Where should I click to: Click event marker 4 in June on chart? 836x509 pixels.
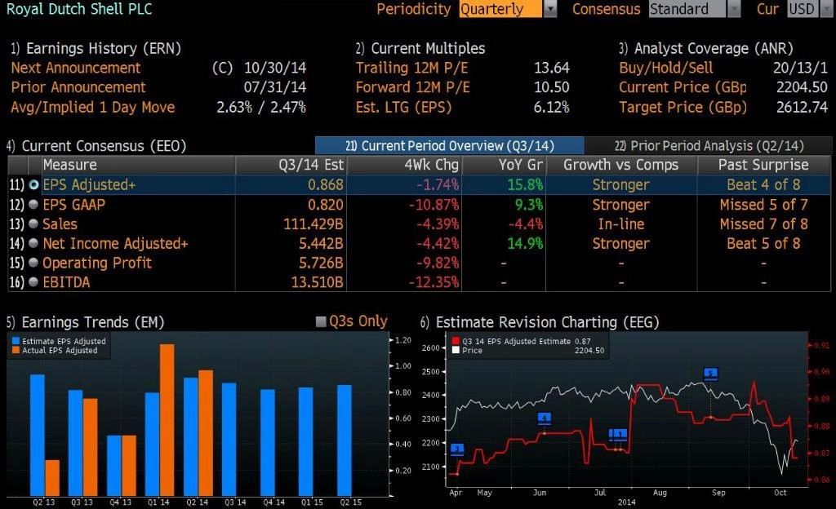(545, 418)
